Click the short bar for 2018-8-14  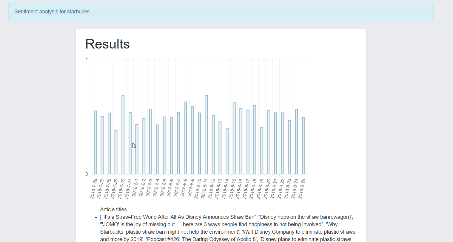(227, 151)
